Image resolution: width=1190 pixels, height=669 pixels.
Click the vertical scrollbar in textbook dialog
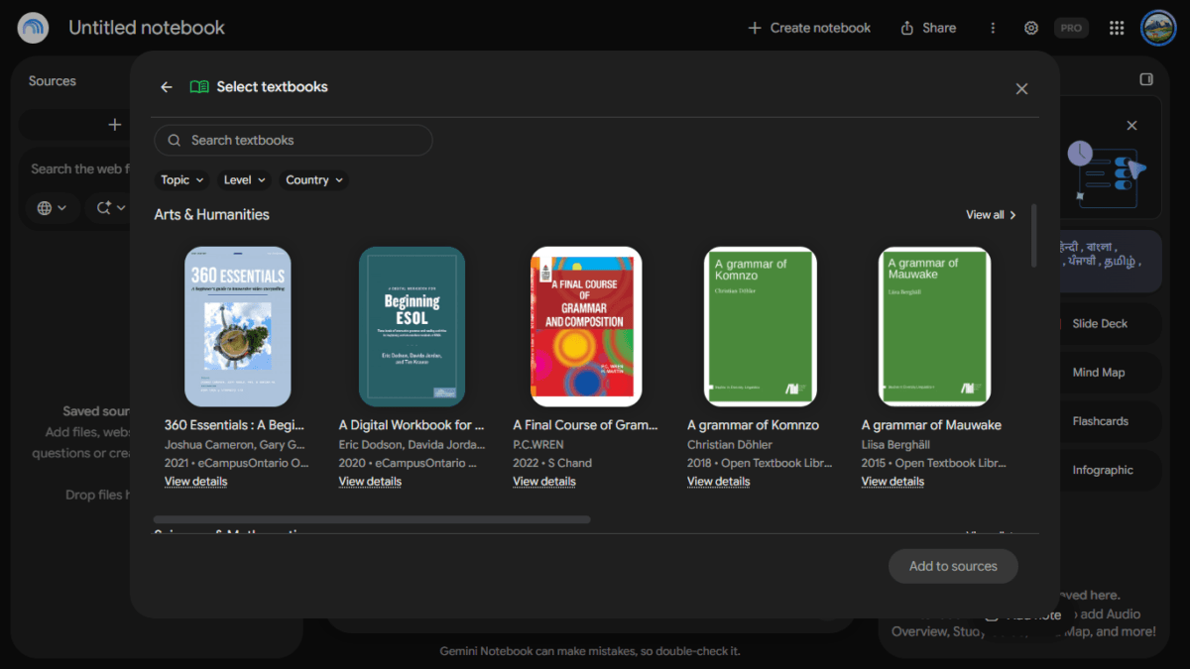click(1034, 236)
